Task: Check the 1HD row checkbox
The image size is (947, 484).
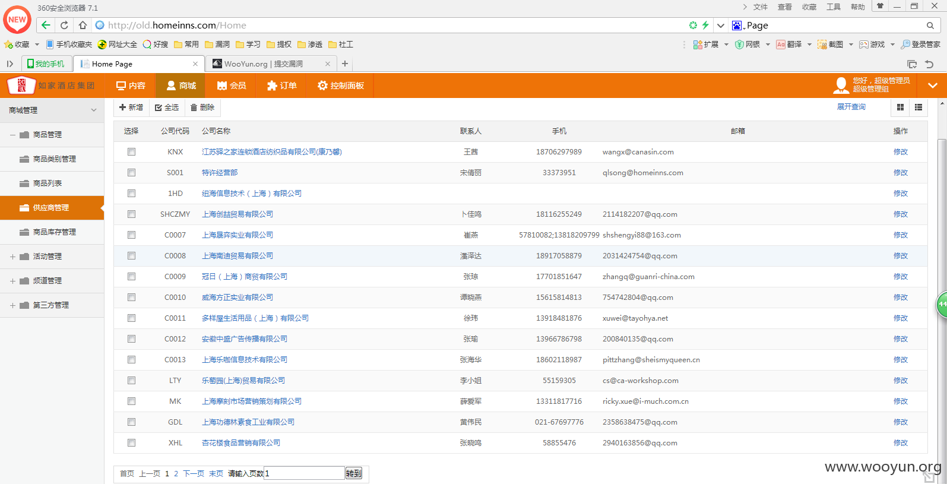Action: (131, 194)
